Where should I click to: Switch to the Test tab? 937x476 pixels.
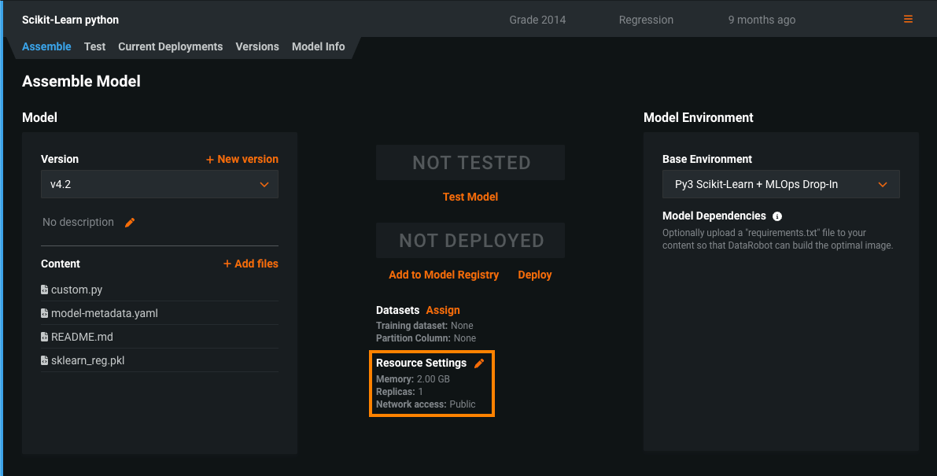click(x=94, y=46)
